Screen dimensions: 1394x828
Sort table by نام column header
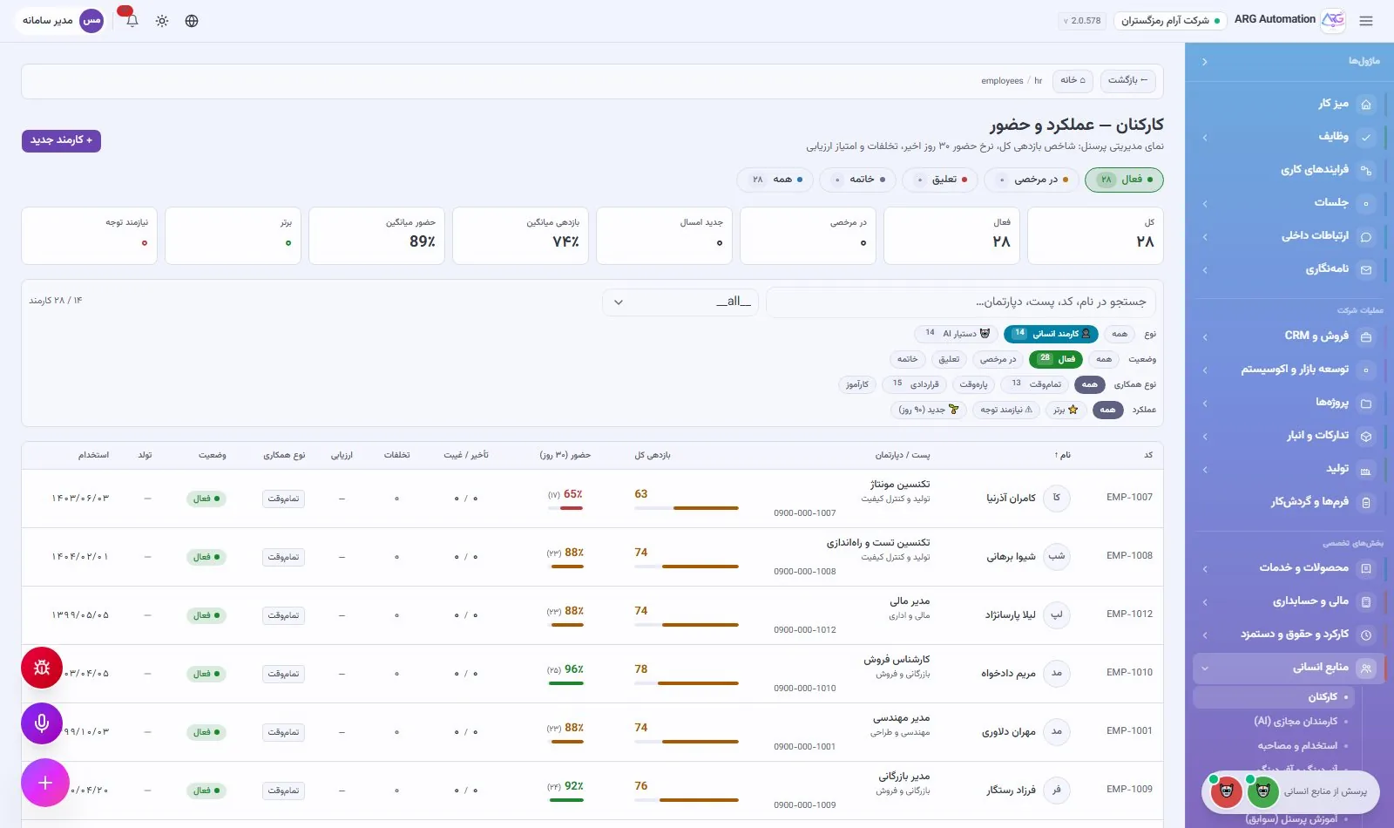(1063, 455)
